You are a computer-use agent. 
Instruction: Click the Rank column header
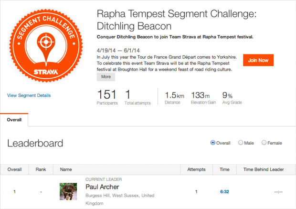tap(41, 169)
